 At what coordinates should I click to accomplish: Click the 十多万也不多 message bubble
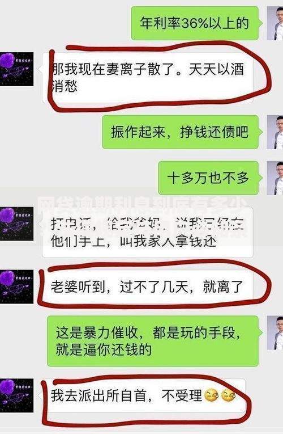[x=209, y=178]
